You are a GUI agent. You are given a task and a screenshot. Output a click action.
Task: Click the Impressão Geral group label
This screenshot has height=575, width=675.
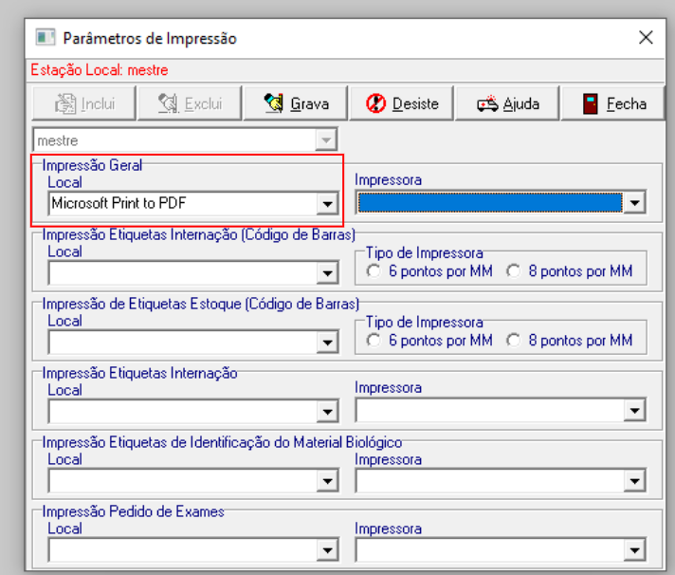92,165
